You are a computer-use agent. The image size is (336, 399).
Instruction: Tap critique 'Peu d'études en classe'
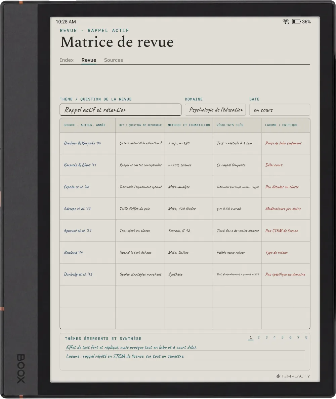pos(286,187)
